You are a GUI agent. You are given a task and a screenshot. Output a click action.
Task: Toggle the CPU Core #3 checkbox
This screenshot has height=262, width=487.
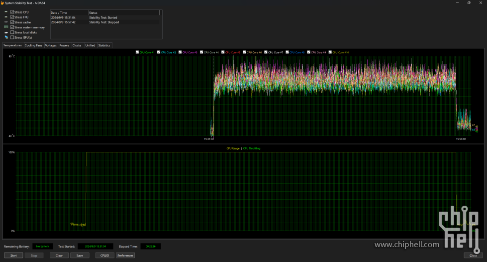[x=180, y=52]
